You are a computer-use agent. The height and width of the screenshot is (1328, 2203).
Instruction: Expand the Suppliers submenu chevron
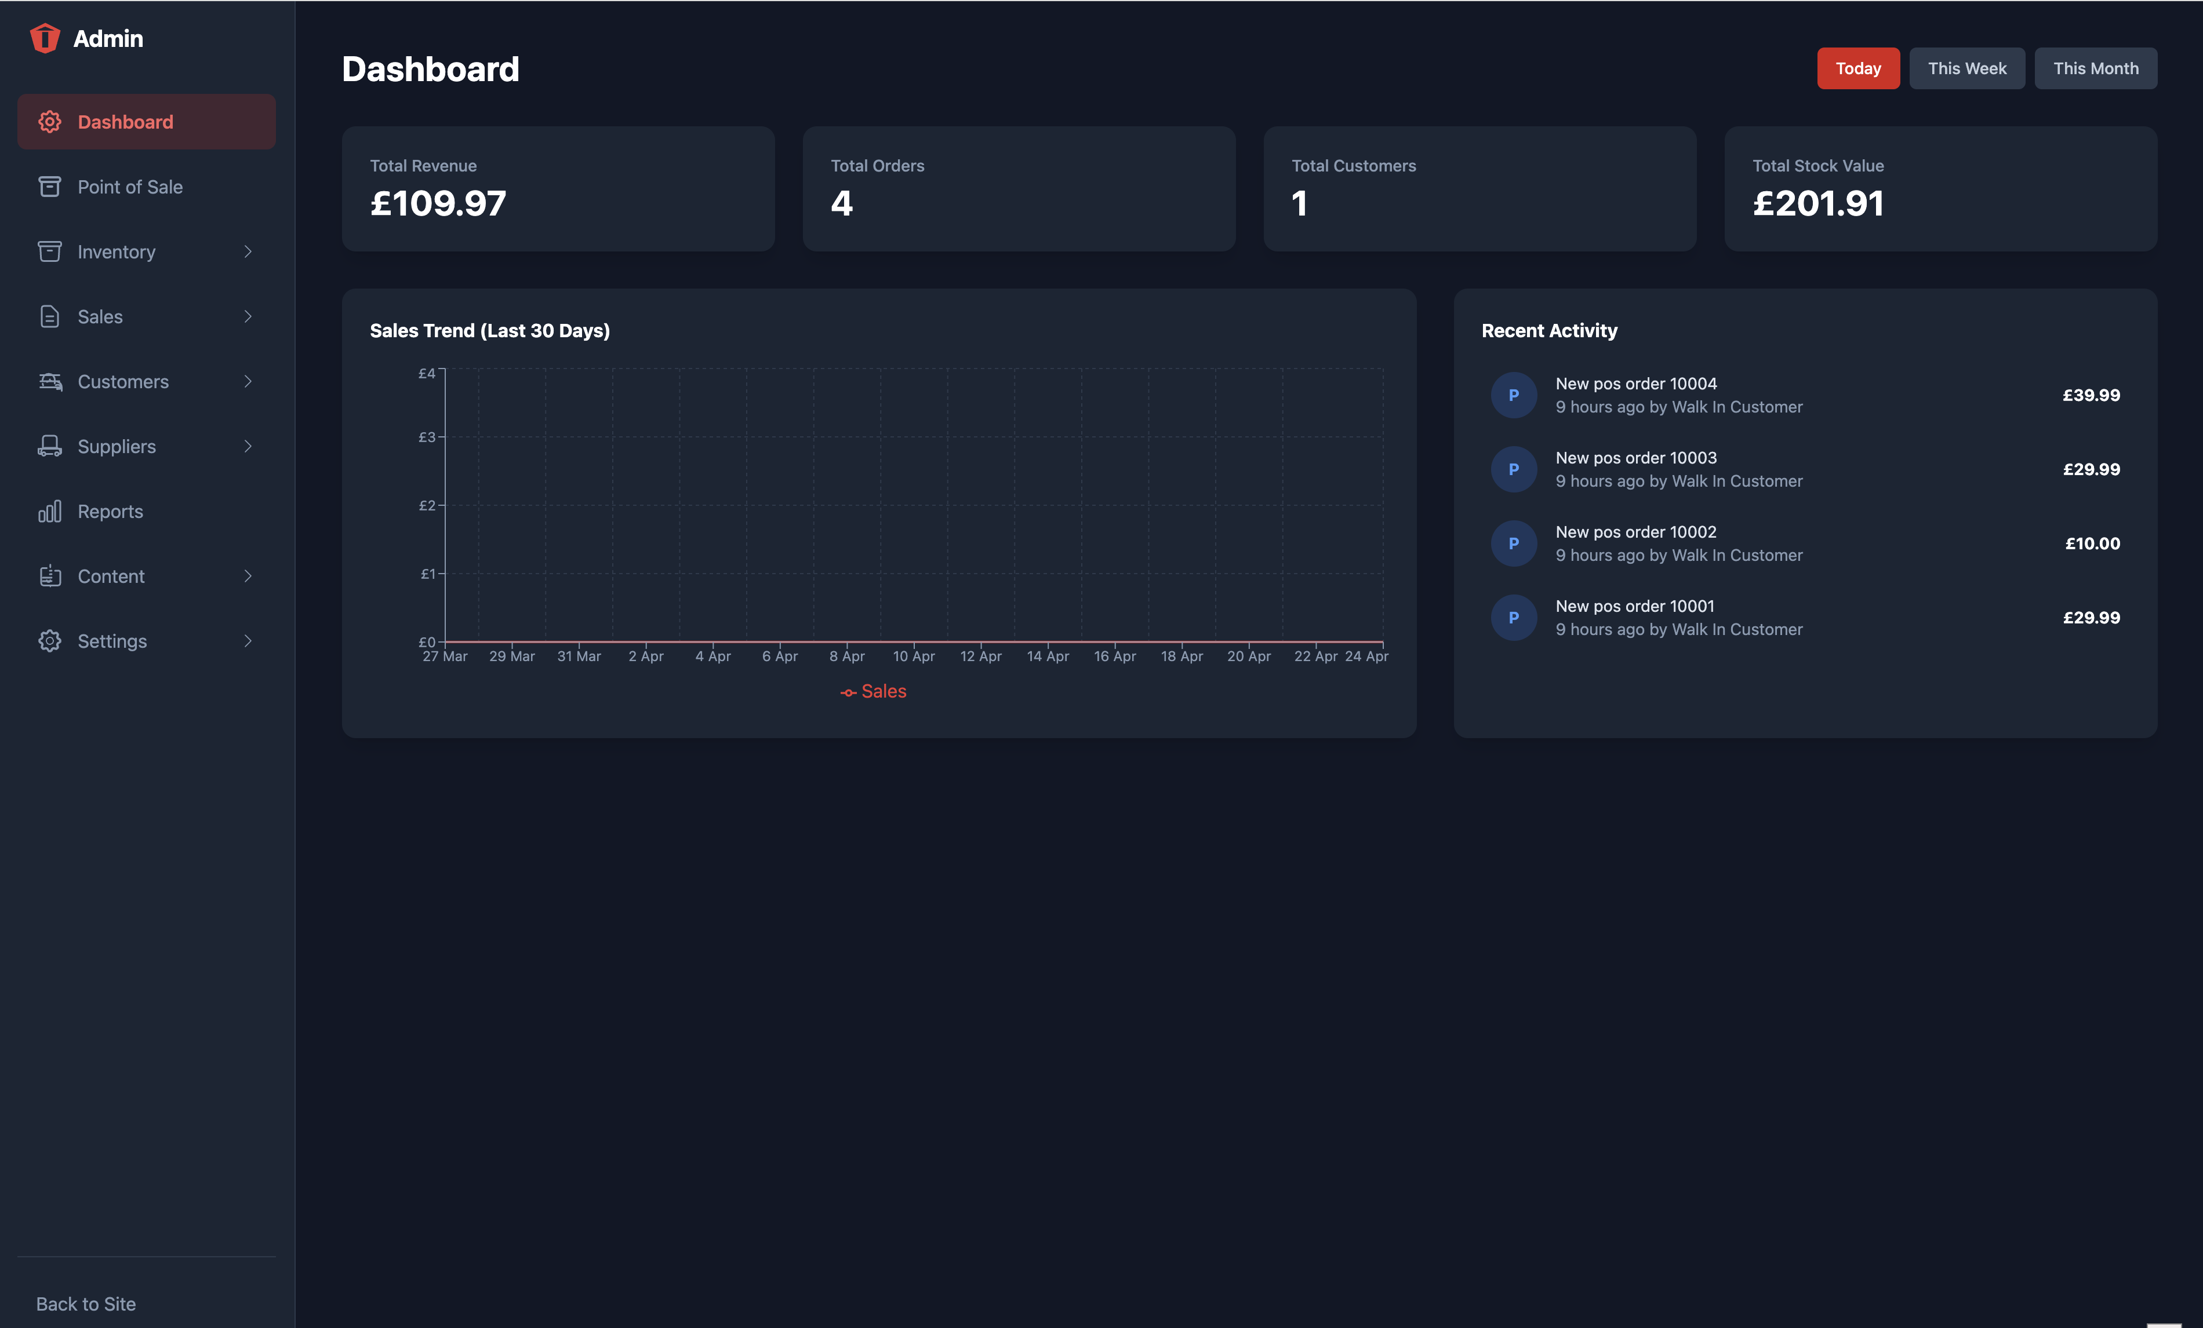click(x=248, y=446)
